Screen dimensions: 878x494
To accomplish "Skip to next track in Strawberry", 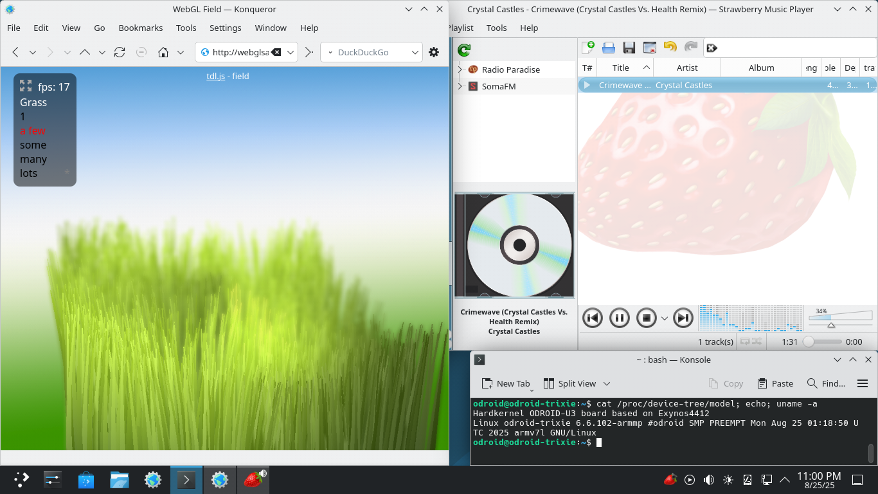I will (683, 318).
